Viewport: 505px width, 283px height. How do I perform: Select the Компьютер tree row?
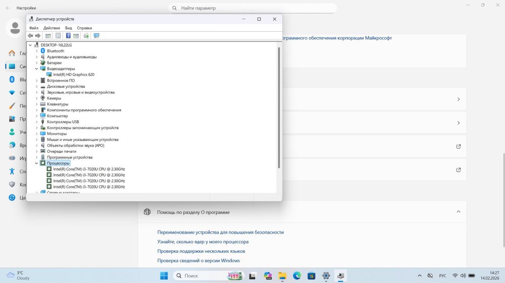click(58, 116)
